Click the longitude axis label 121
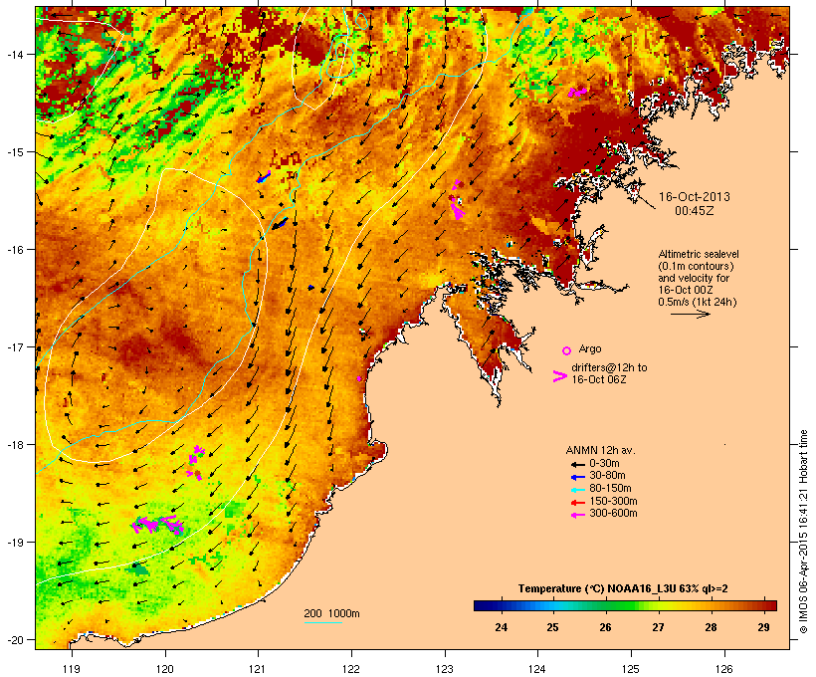This screenshot has height=677, width=816. point(258,669)
